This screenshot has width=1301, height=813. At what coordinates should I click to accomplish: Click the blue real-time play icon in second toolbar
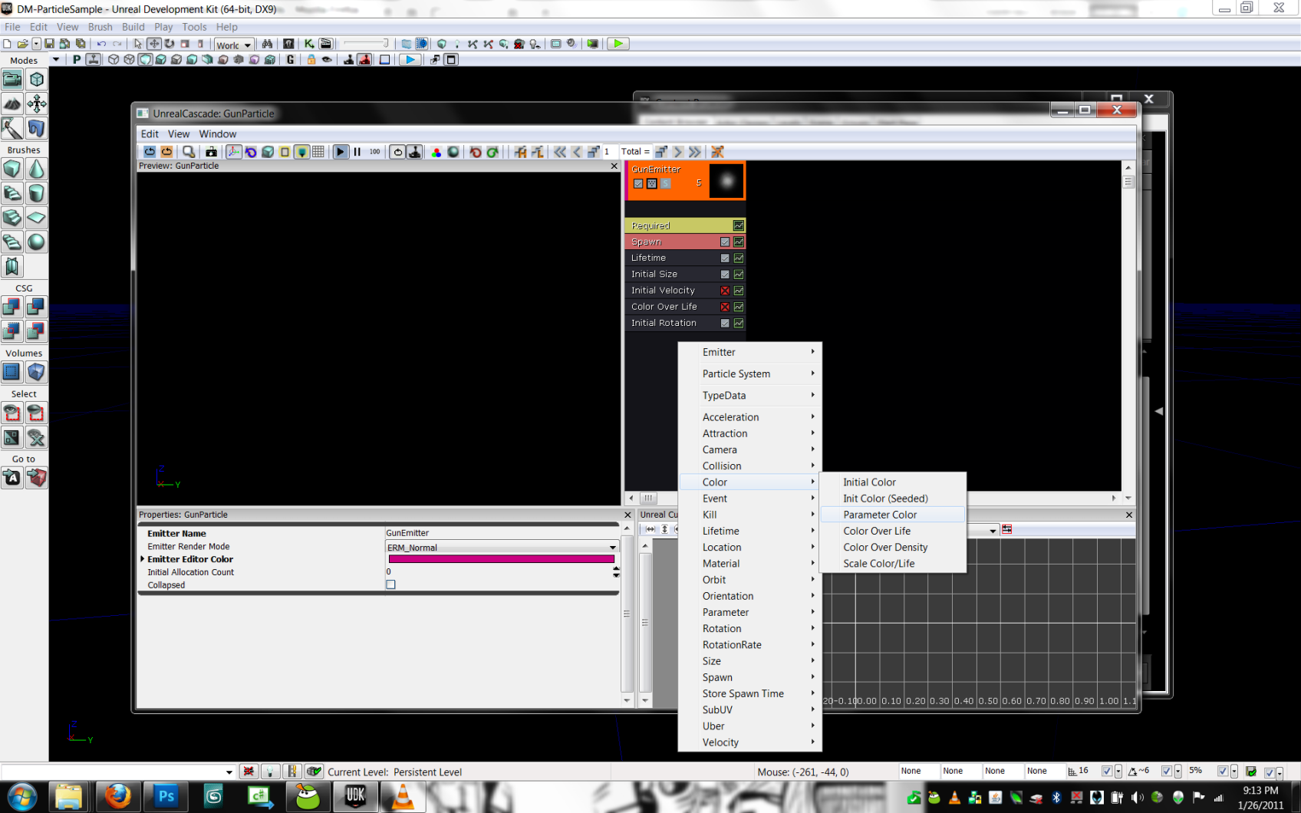coord(410,60)
